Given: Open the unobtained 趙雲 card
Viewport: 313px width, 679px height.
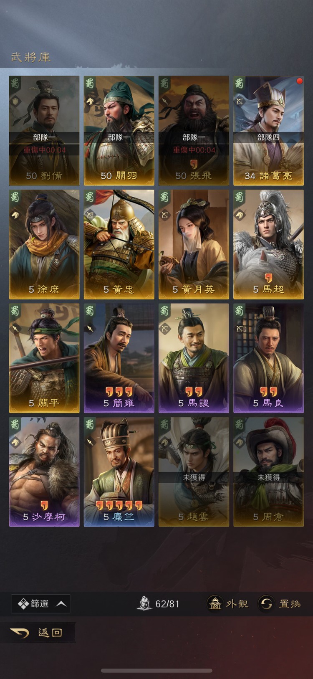Looking at the screenshot, I should [194, 472].
